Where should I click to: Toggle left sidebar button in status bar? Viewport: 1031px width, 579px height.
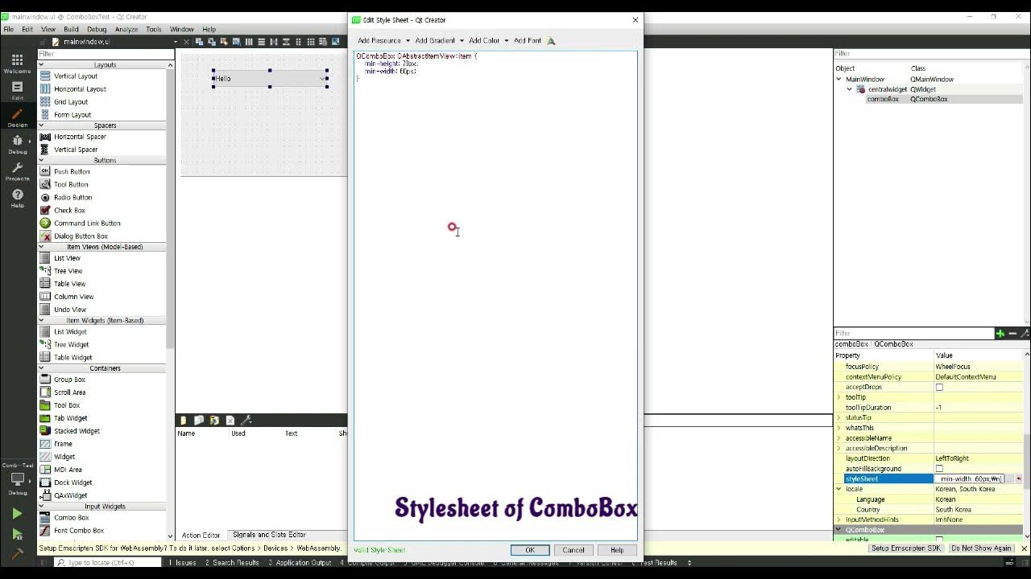pos(44,563)
